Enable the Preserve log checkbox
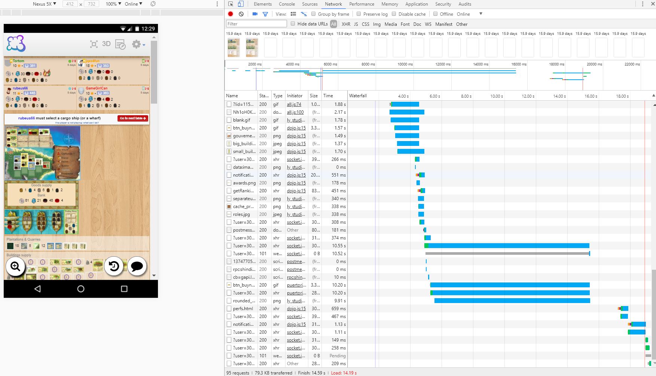The height and width of the screenshot is (376, 656). pos(358,14)
